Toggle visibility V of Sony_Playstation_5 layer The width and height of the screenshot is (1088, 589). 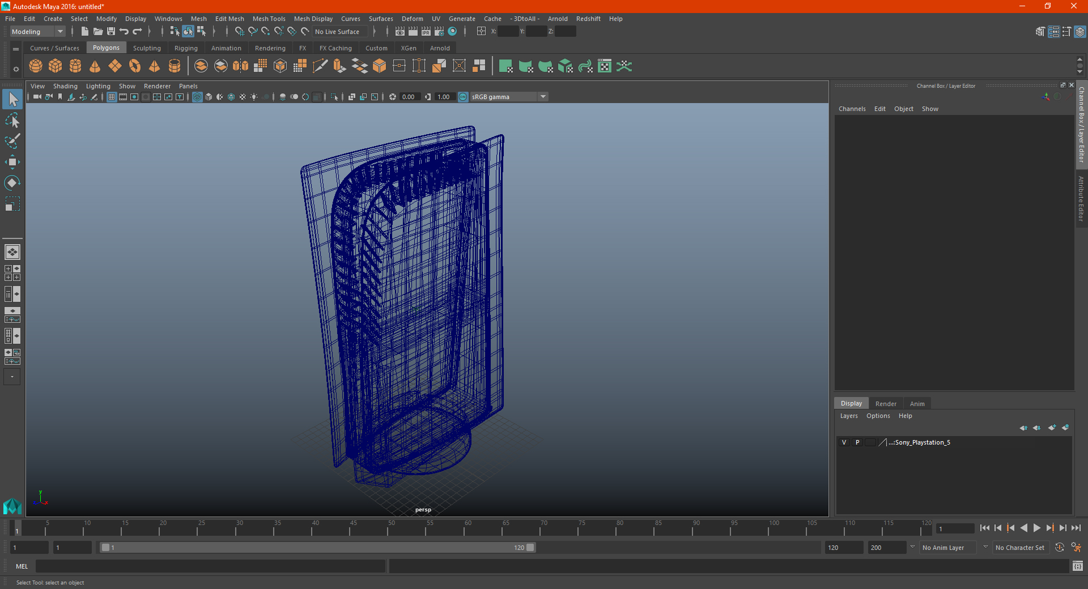[844, 442]
